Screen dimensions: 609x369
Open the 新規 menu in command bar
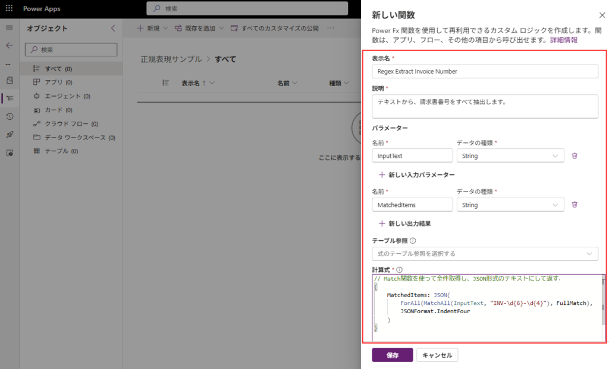(x=152, y=28)
